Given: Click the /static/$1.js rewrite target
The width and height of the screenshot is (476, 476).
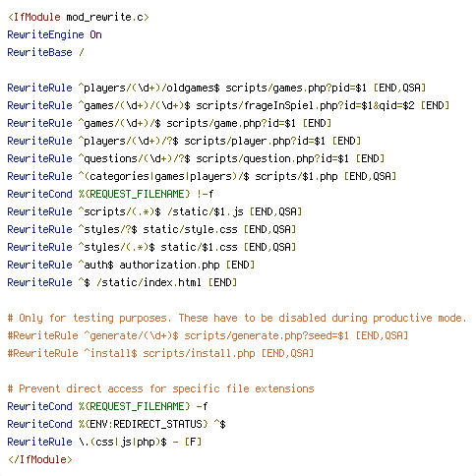Looking at the screenshot, I should point(206,211).
